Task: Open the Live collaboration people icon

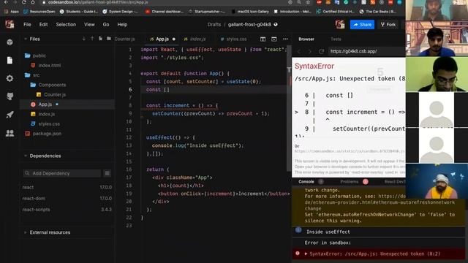Action: pyautogui.click(x=10, y=133)
